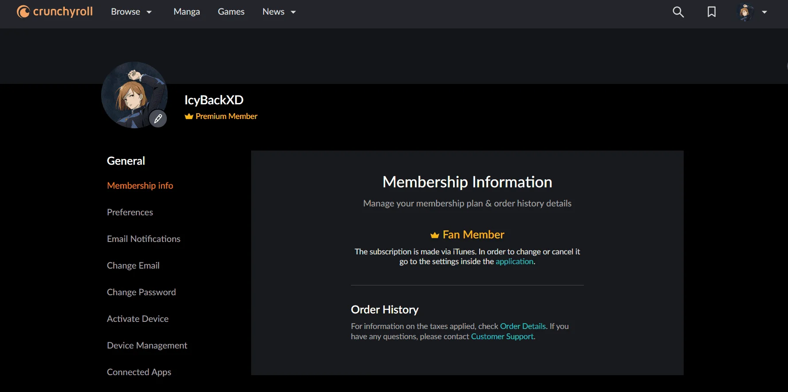The width and height of the screenshot is (788, 392).
Task: Click the IcyBackXD username
Action: [x=214, y=100]
